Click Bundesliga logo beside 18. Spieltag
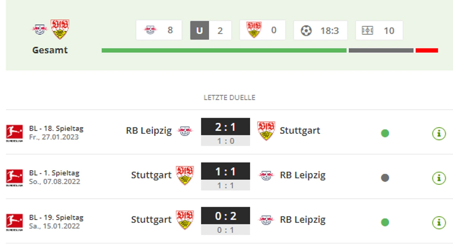The image size is (453, 245). tap(14, 133)
